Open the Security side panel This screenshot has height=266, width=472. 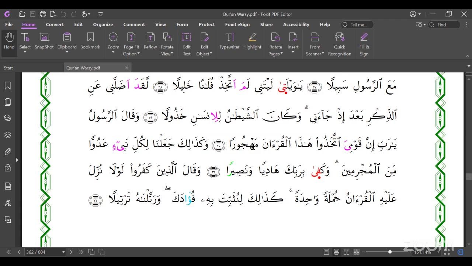point(8,168)
